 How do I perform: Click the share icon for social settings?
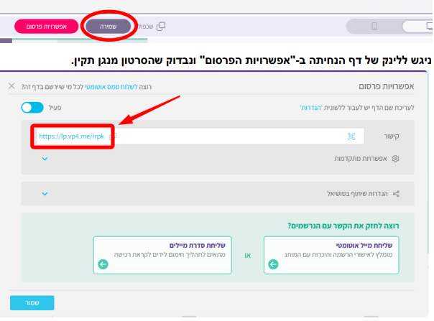click(394, 193)
